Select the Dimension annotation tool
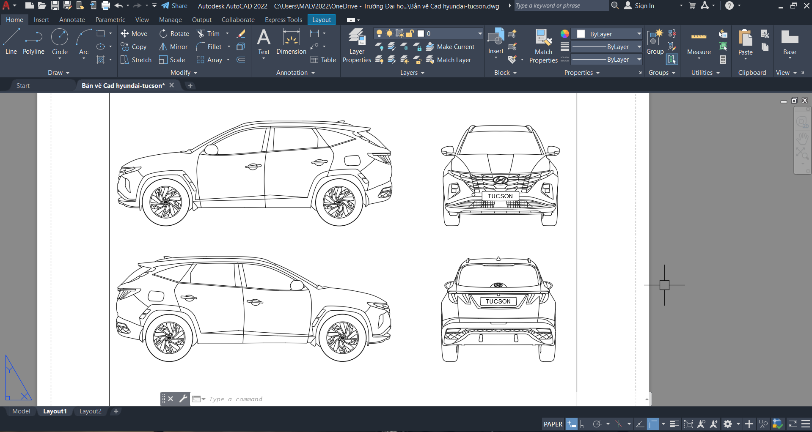This screenshot has width=812, height=432. coord(291,41)
